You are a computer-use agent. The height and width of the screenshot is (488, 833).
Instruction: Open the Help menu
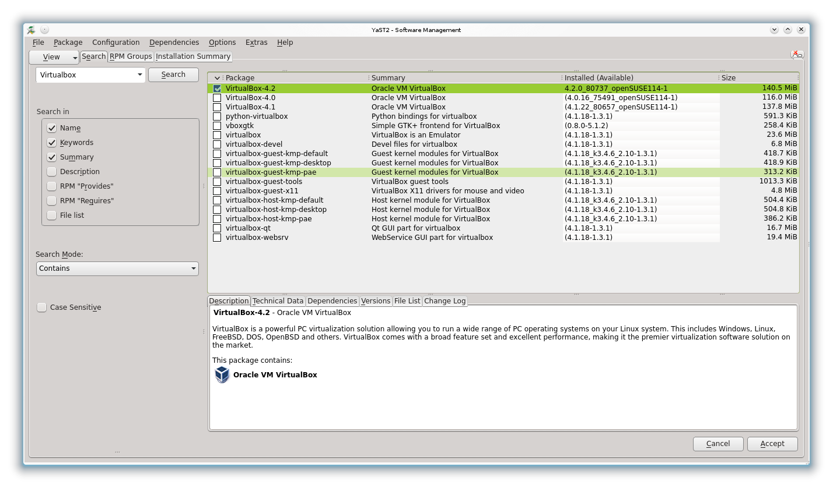click(285, 43)
